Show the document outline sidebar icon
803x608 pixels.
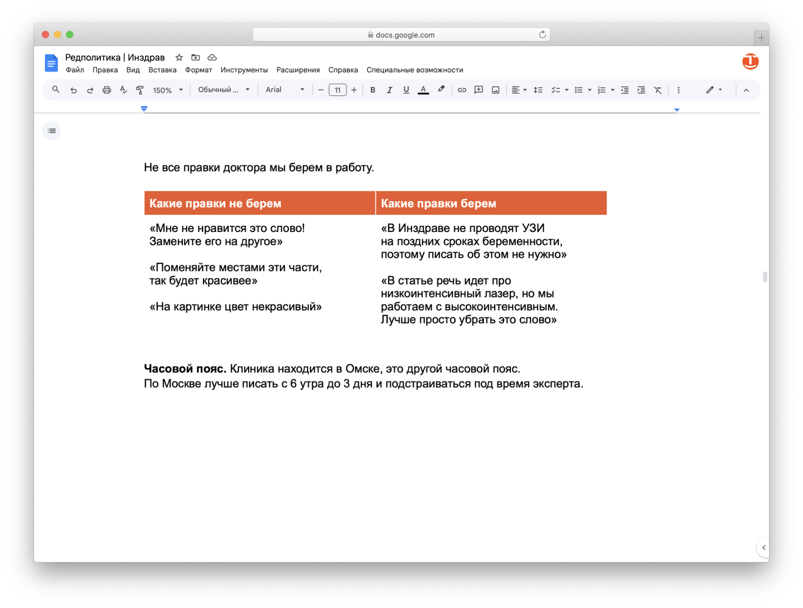tap(52, 131)
